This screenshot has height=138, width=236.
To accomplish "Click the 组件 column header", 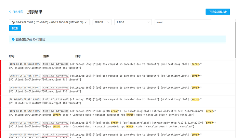I will (46, 56).
